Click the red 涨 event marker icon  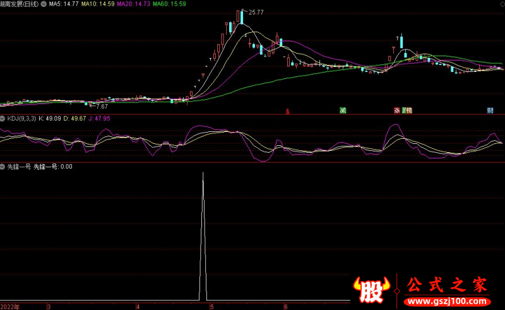pyautogui.click(x=398, y=110)
